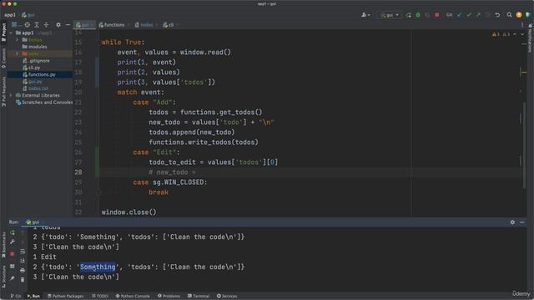
Task: Open Project panel options with the gear icon
Action: 58,25
